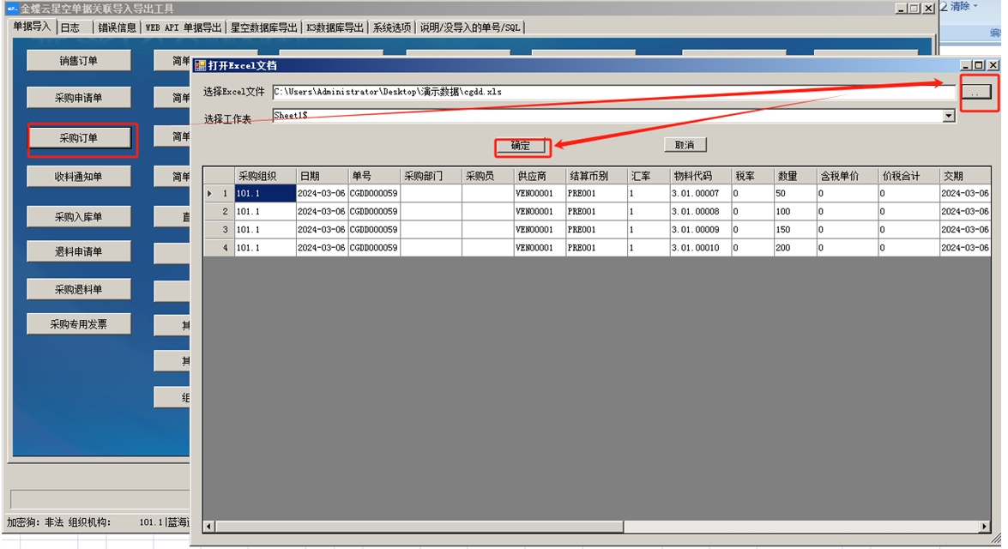
Task: Click into the Excel file path field
Action: [613, 92]
